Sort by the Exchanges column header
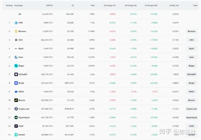Viewport: 201px width, 140px height. [x=19, y=5]
